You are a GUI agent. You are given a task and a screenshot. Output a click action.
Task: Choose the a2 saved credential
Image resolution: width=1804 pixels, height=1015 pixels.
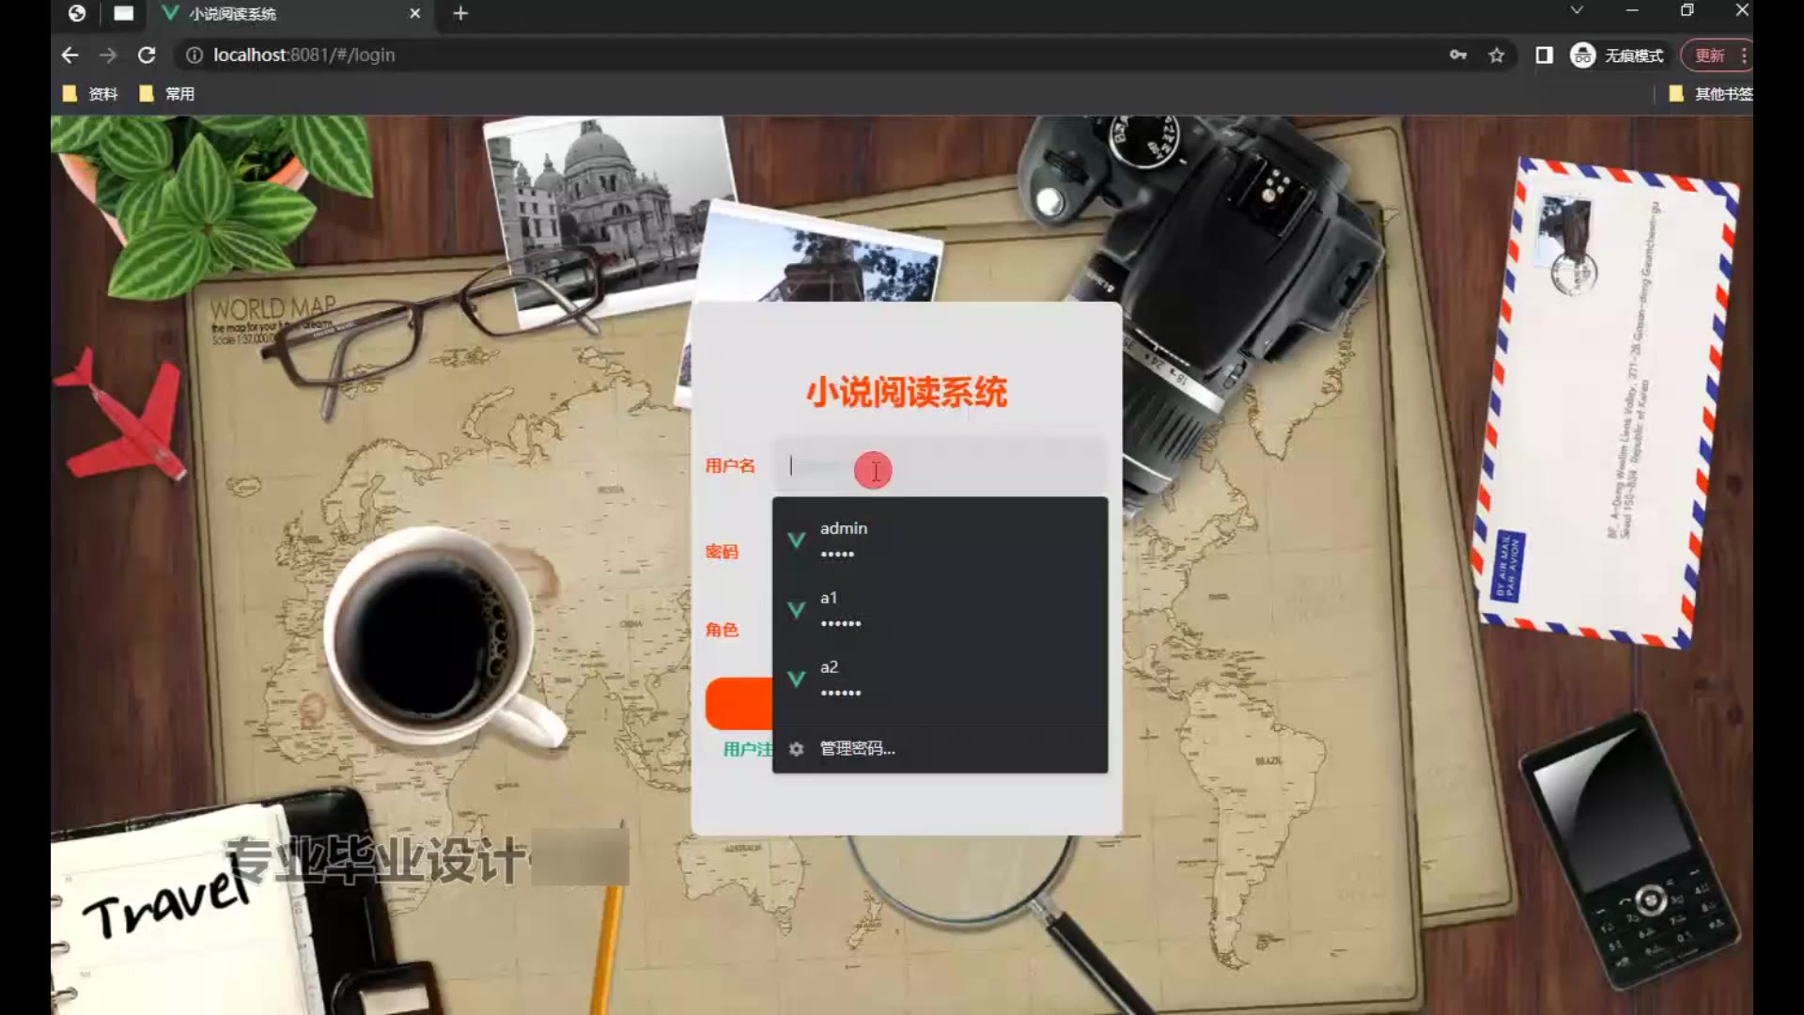point(940,679)
